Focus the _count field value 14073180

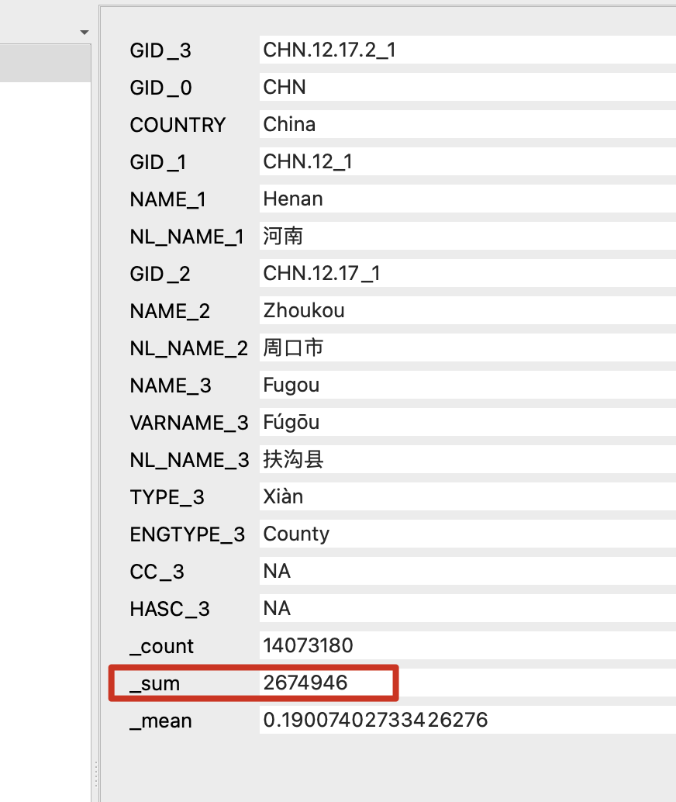pos(465,645)
